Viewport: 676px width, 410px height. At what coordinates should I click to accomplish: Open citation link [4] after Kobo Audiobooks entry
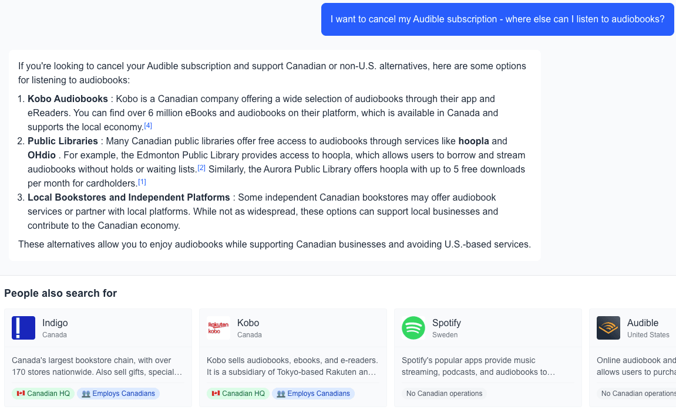147,125
